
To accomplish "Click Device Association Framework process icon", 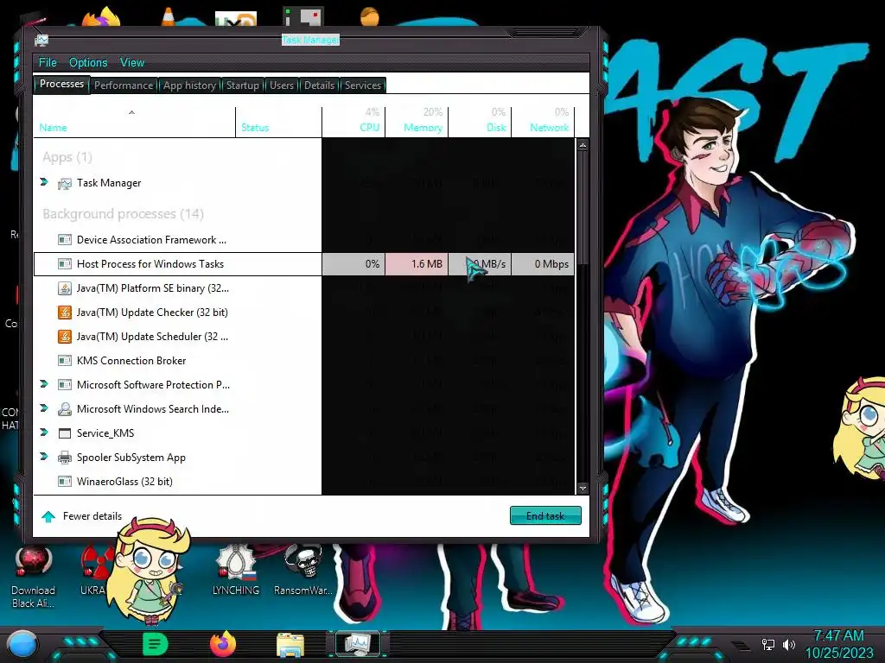I will [65, 240].
